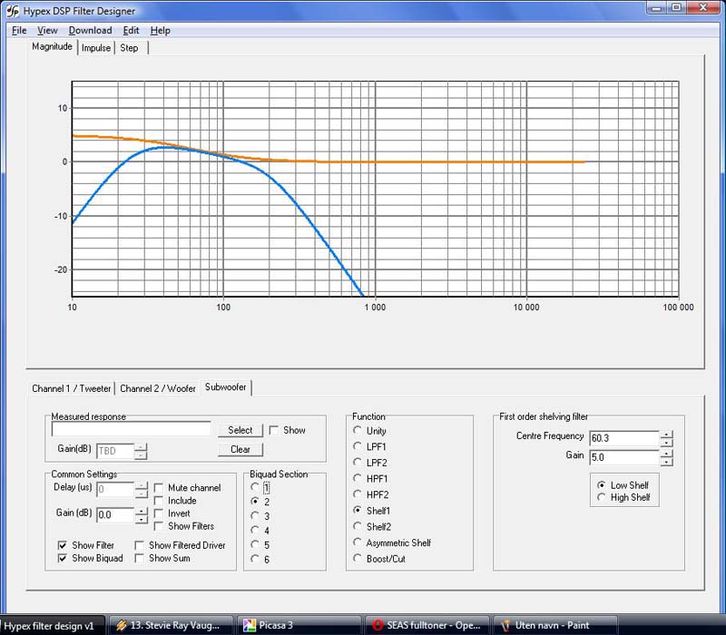Open the Download menu
Image resolution: width=726 pixels, height=635 pixels.
coord(90,31)
